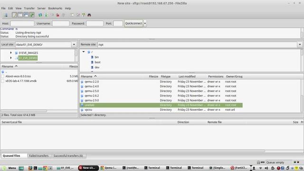This screenshot has height=171, width=304.
Task: Open the Help menu
Action: tap(67, 9)
